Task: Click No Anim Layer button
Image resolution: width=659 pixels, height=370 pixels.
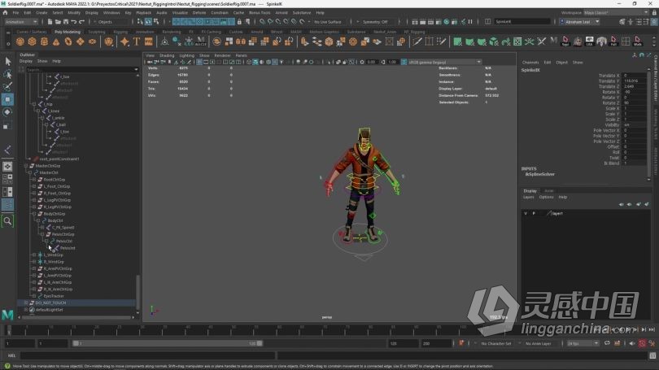Action: pos(538,343)
